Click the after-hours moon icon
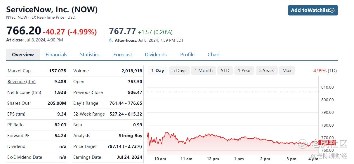The width and height of the screenshot is (354, 164). coord(111,41)
